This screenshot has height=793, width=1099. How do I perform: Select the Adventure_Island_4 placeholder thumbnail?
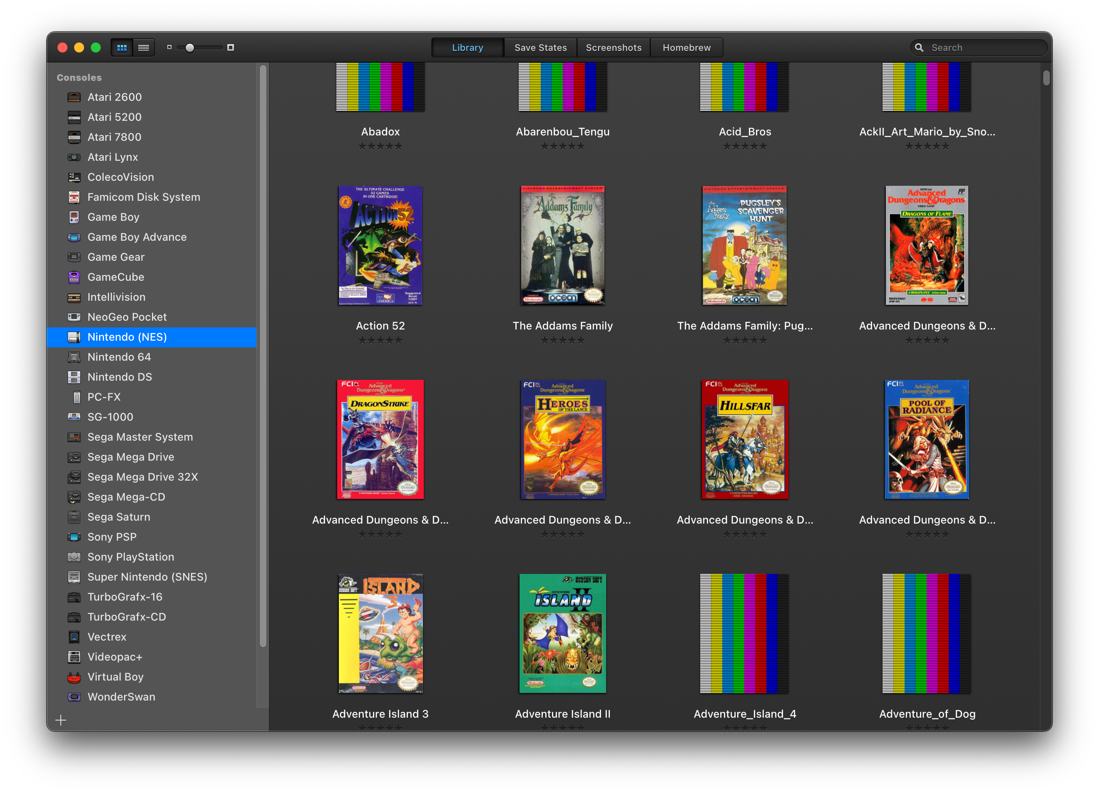(x=745, y=633)
